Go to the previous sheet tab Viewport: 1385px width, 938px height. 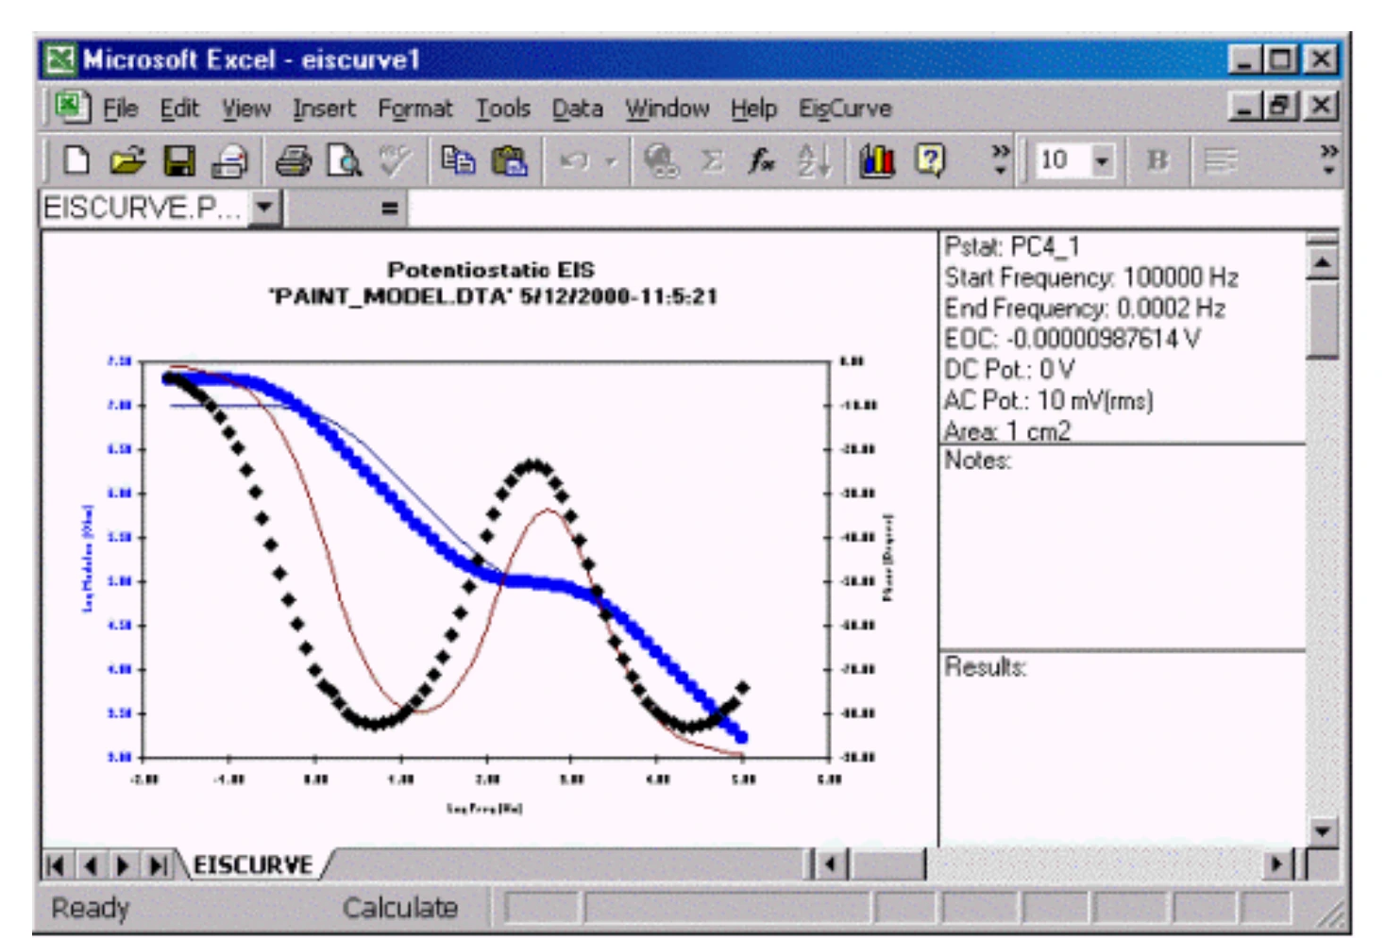[90, 864]
